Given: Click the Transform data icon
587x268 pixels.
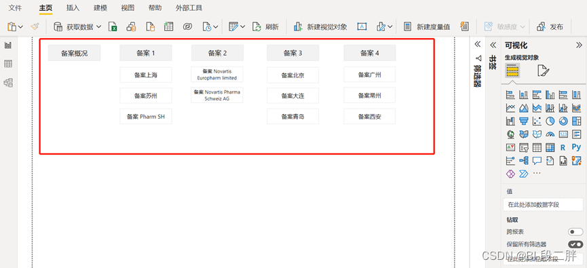Looking at the screenshot, I should (233, 26).
